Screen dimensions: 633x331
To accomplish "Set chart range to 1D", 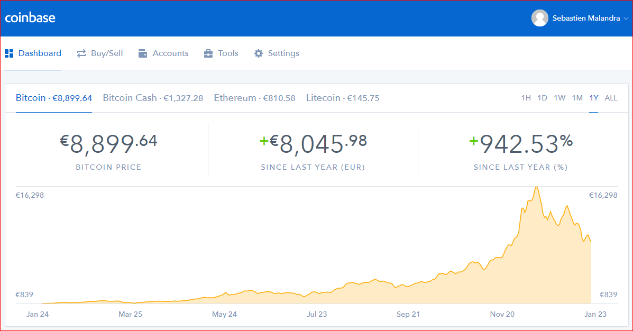I will pos(542,98).
